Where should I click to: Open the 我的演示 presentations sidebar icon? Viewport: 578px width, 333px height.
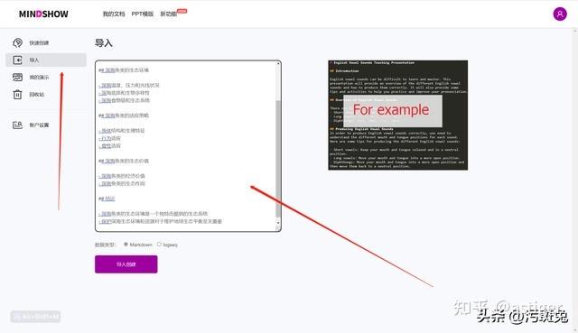[x=17, y=77]
